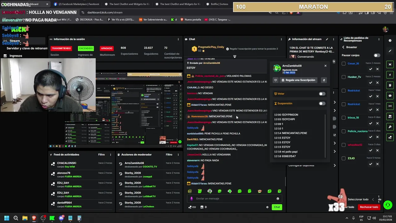Viewport: 396px width, 223px height.
Task: Click Regala una Suscripción button
Action: (298, 80)
